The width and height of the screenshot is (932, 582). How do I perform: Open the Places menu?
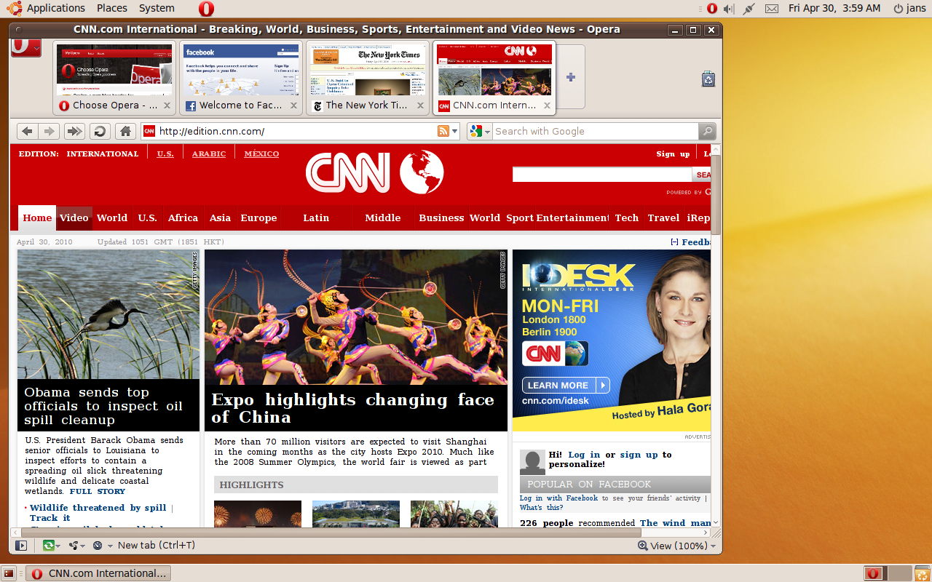coord(112,8)
